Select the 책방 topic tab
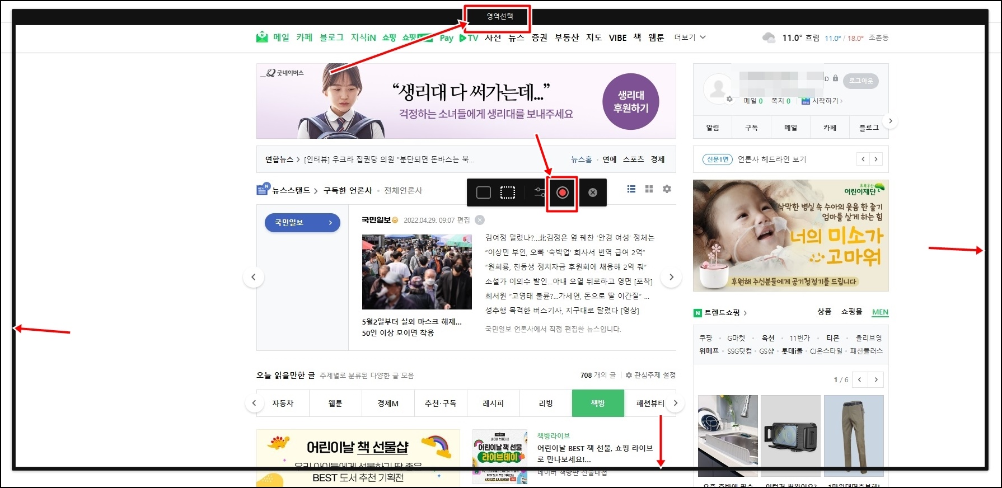Viewport: 1002px width, 488px height. point(598,403)
